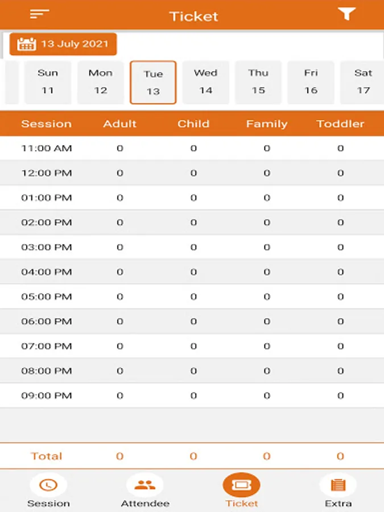Select the 09:00 PM session row
Image resolution: width=384 pixels, height=512 pixels.
[192, 395]
